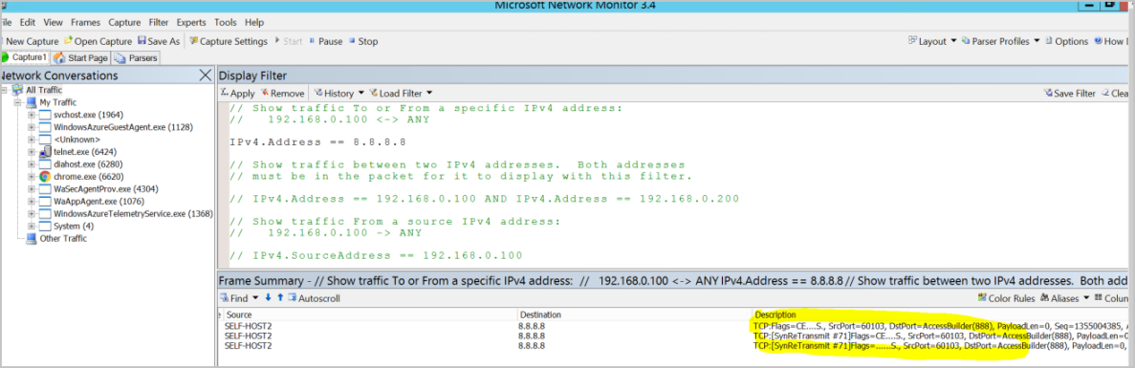Click the All Traffic network icon
Viewport: 1135px width, 368px height.
pos(17,90)
